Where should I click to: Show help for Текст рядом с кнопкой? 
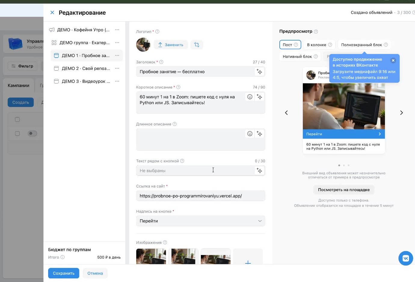pos(182,161)
